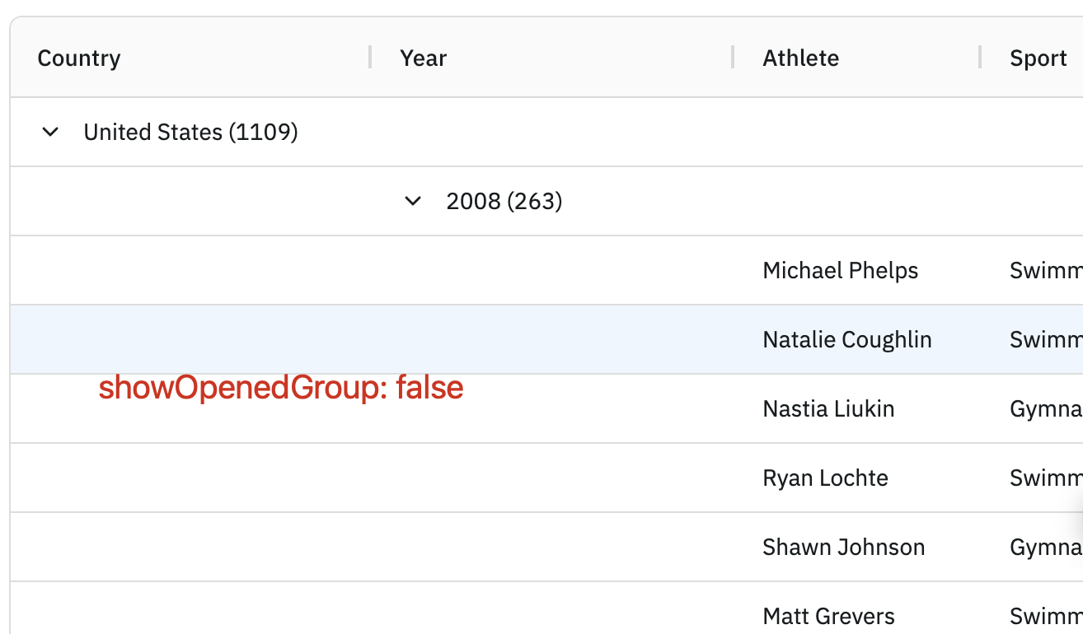
Task: Sort by the Country column header
Action: click(79, 58)
